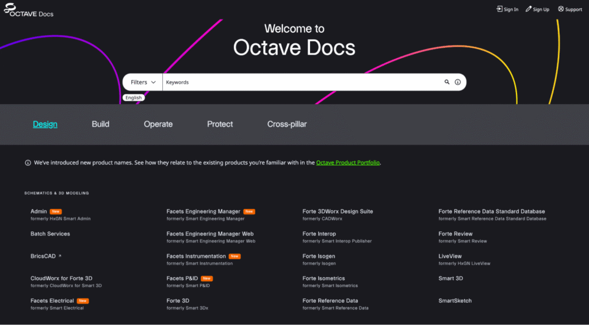Click the New badge by Facets Engineering Manager
Viewport: 589px width, 325px height.
(x=249, y=212)
